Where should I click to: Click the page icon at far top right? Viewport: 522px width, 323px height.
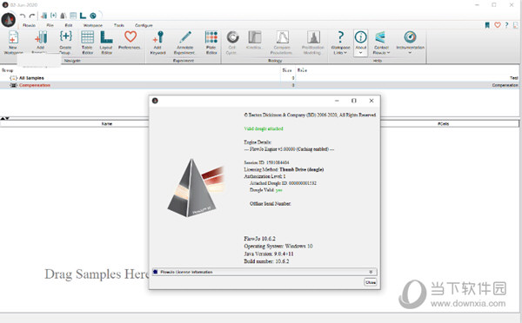516,25
